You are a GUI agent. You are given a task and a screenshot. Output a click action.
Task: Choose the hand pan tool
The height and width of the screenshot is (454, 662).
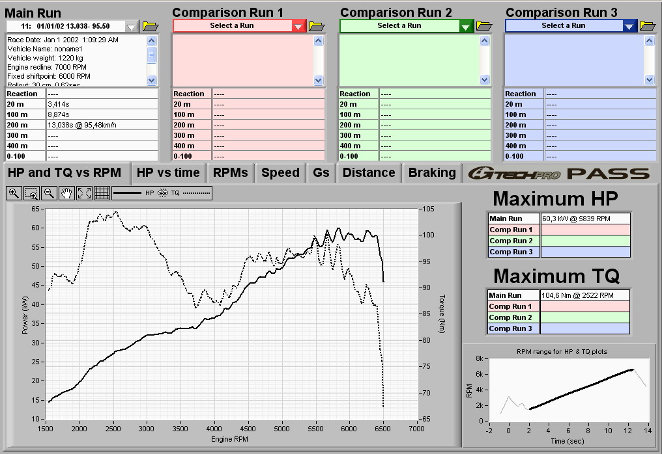pos(66,193)
